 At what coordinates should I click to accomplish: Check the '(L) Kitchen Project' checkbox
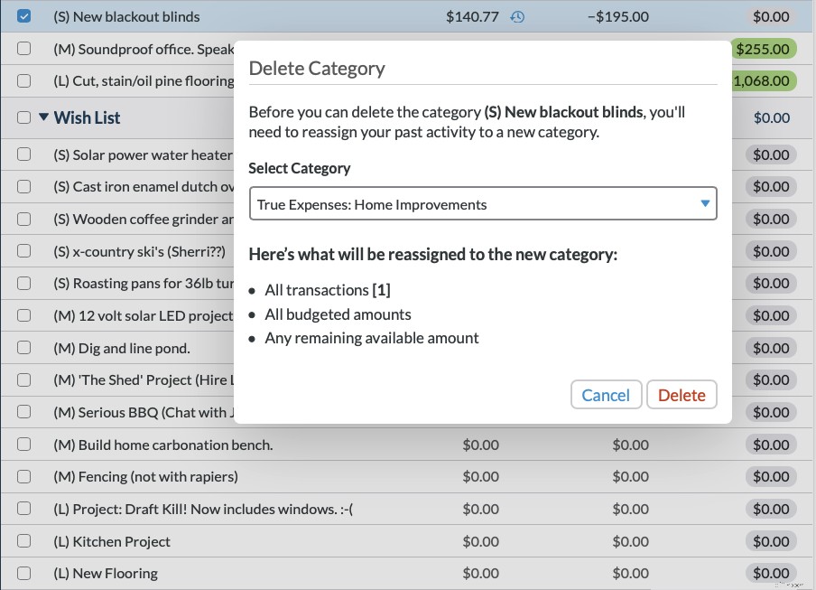tap(24, 541)
